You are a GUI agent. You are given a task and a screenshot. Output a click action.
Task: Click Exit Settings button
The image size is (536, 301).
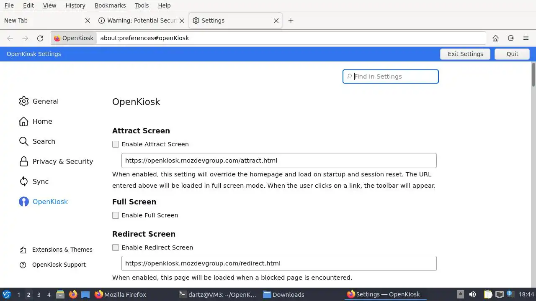click(465, 54)
